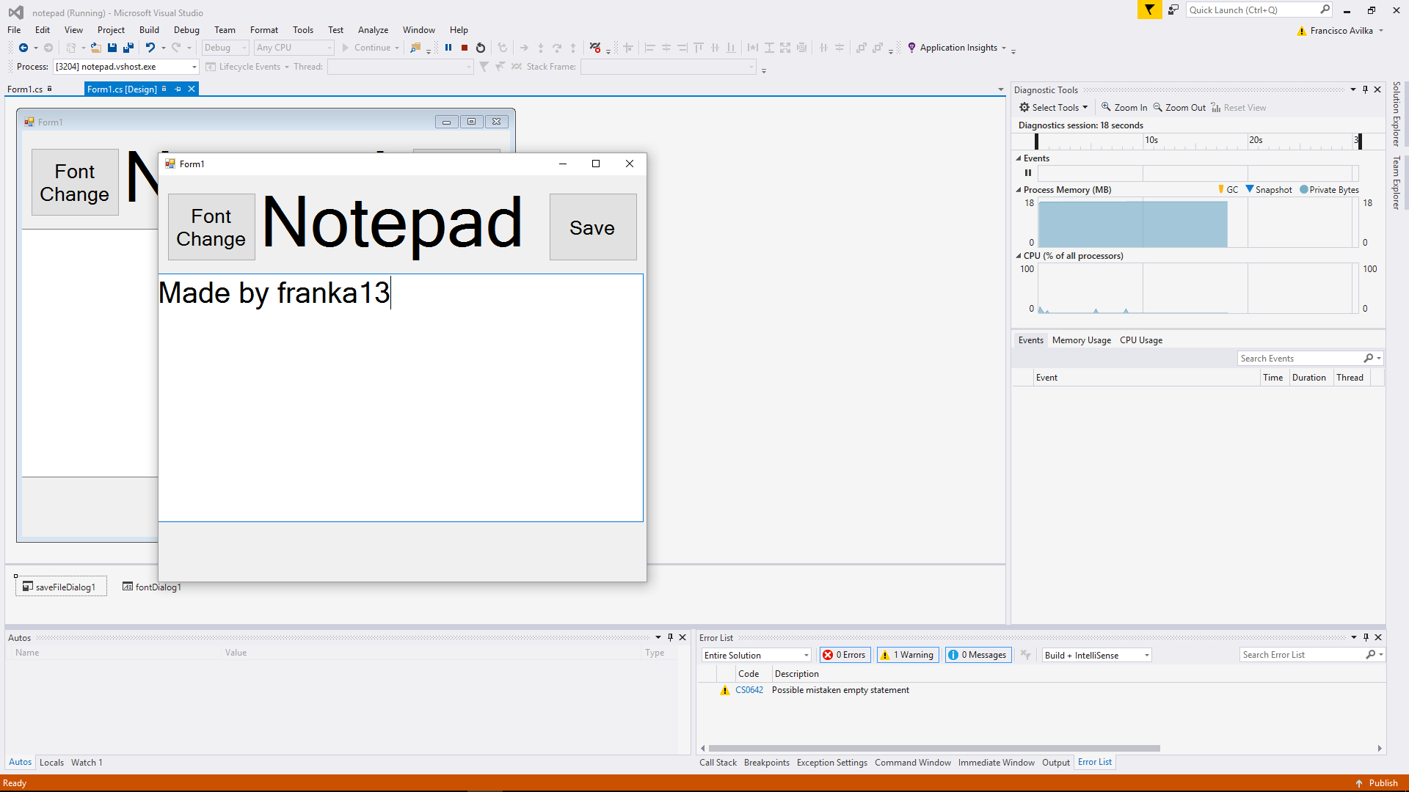Switch to the Memory Usage tab
This screenshot has width=1409, height=792.
click(1081, 340)
